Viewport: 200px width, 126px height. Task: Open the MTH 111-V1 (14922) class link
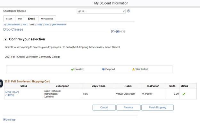tap(12, 94)
